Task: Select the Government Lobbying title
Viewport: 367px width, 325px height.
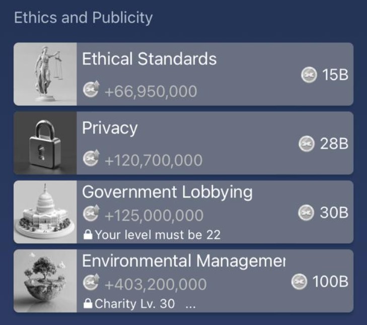Action: 167,192
